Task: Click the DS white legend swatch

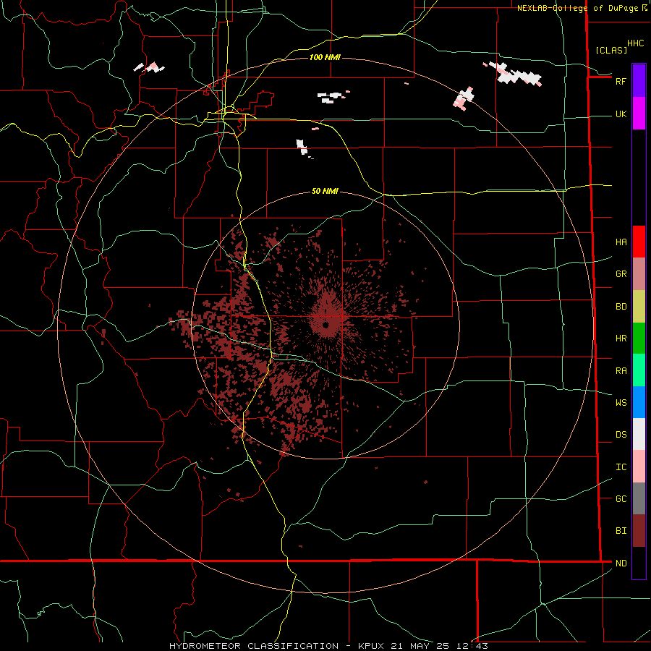Action: coord(639,434)
